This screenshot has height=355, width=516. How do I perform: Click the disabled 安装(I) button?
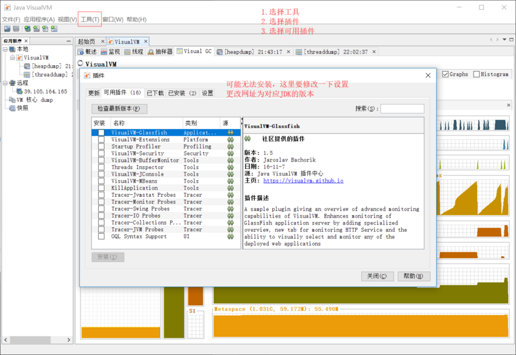(x=108, y=257)
